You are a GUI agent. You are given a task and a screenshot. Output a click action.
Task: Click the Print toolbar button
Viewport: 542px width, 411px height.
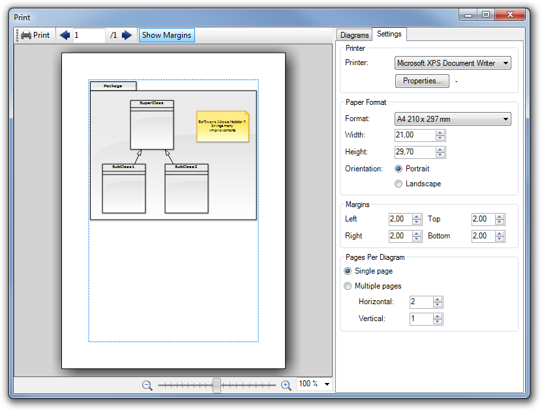click(36, 35)
